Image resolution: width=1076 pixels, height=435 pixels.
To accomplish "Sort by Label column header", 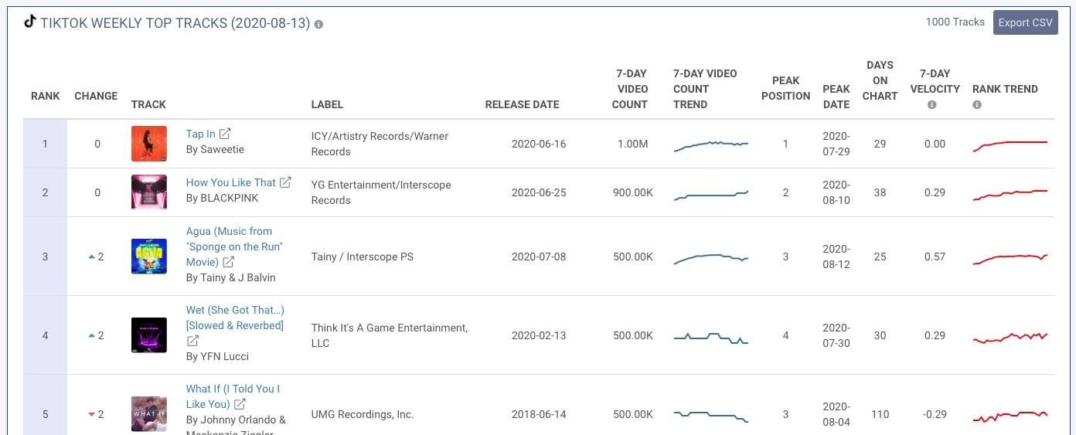I will click(x=327, y=104).
